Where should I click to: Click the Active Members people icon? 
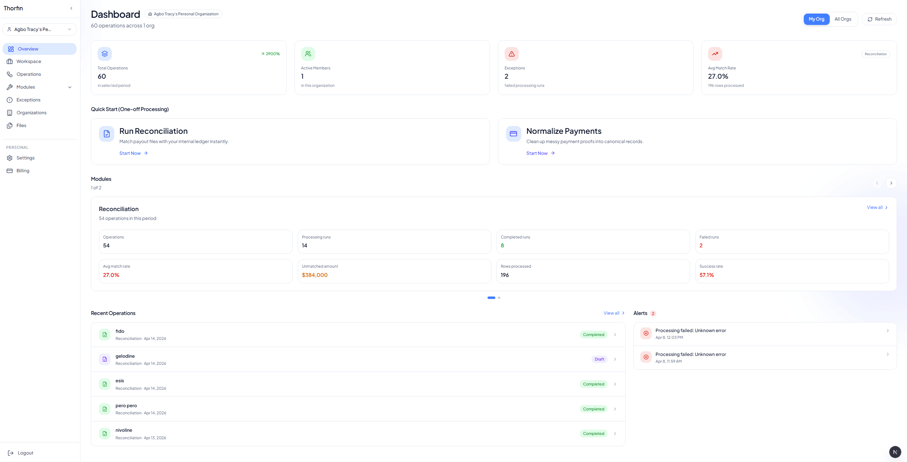click(x=308, y=54)
